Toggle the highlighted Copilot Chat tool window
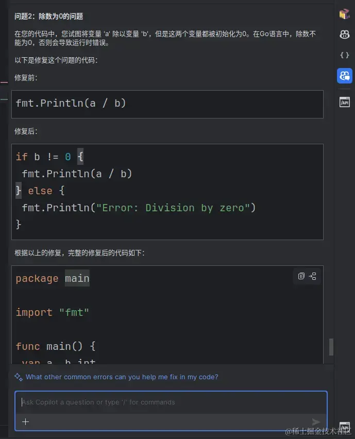Image resolution: width=355 pixels, height=439 pixels. point(344,76)
